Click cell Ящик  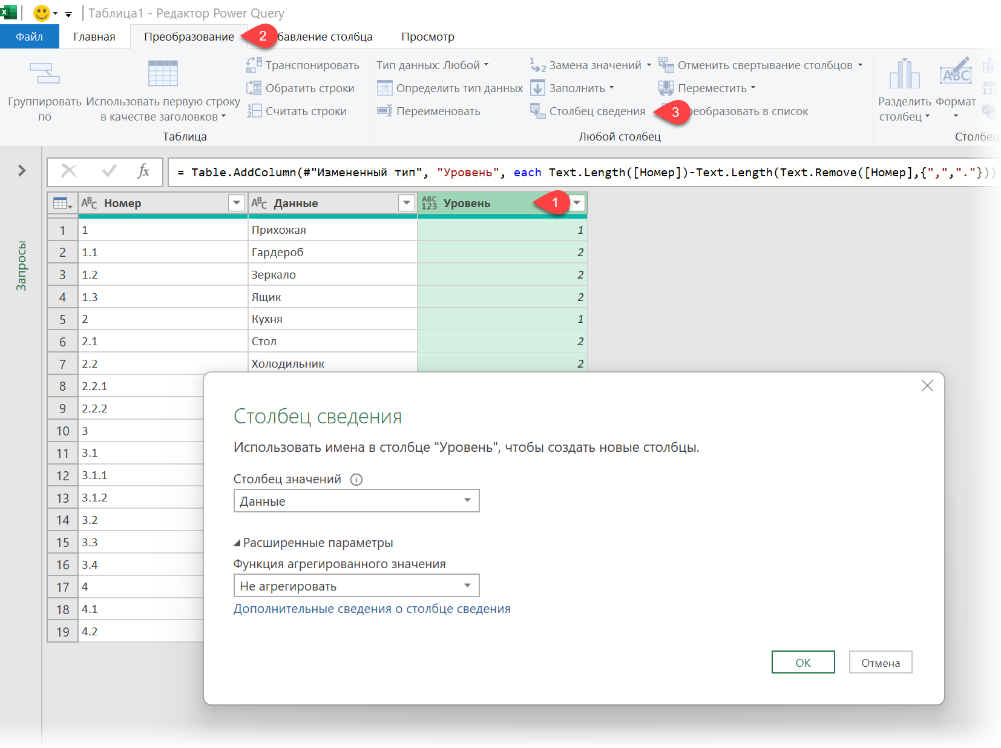[x=332, y=297]
